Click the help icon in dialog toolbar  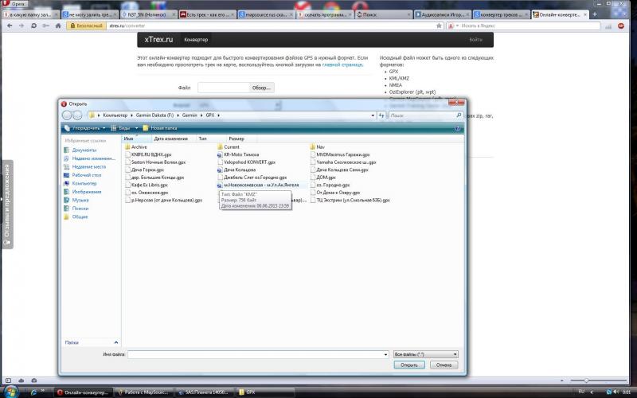[x=457, y=127]
